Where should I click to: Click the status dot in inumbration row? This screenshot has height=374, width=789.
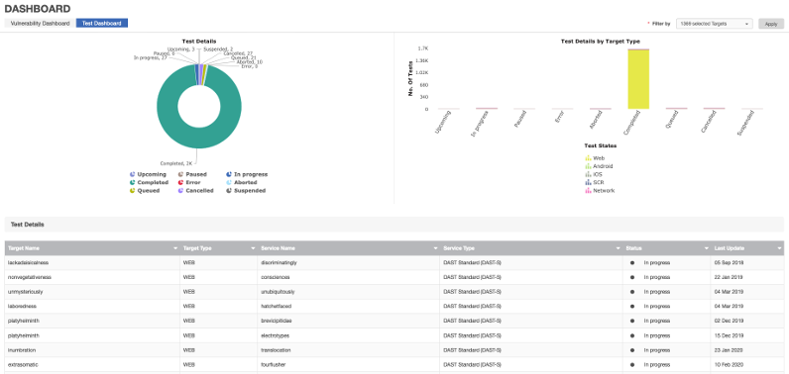[632, 350]
